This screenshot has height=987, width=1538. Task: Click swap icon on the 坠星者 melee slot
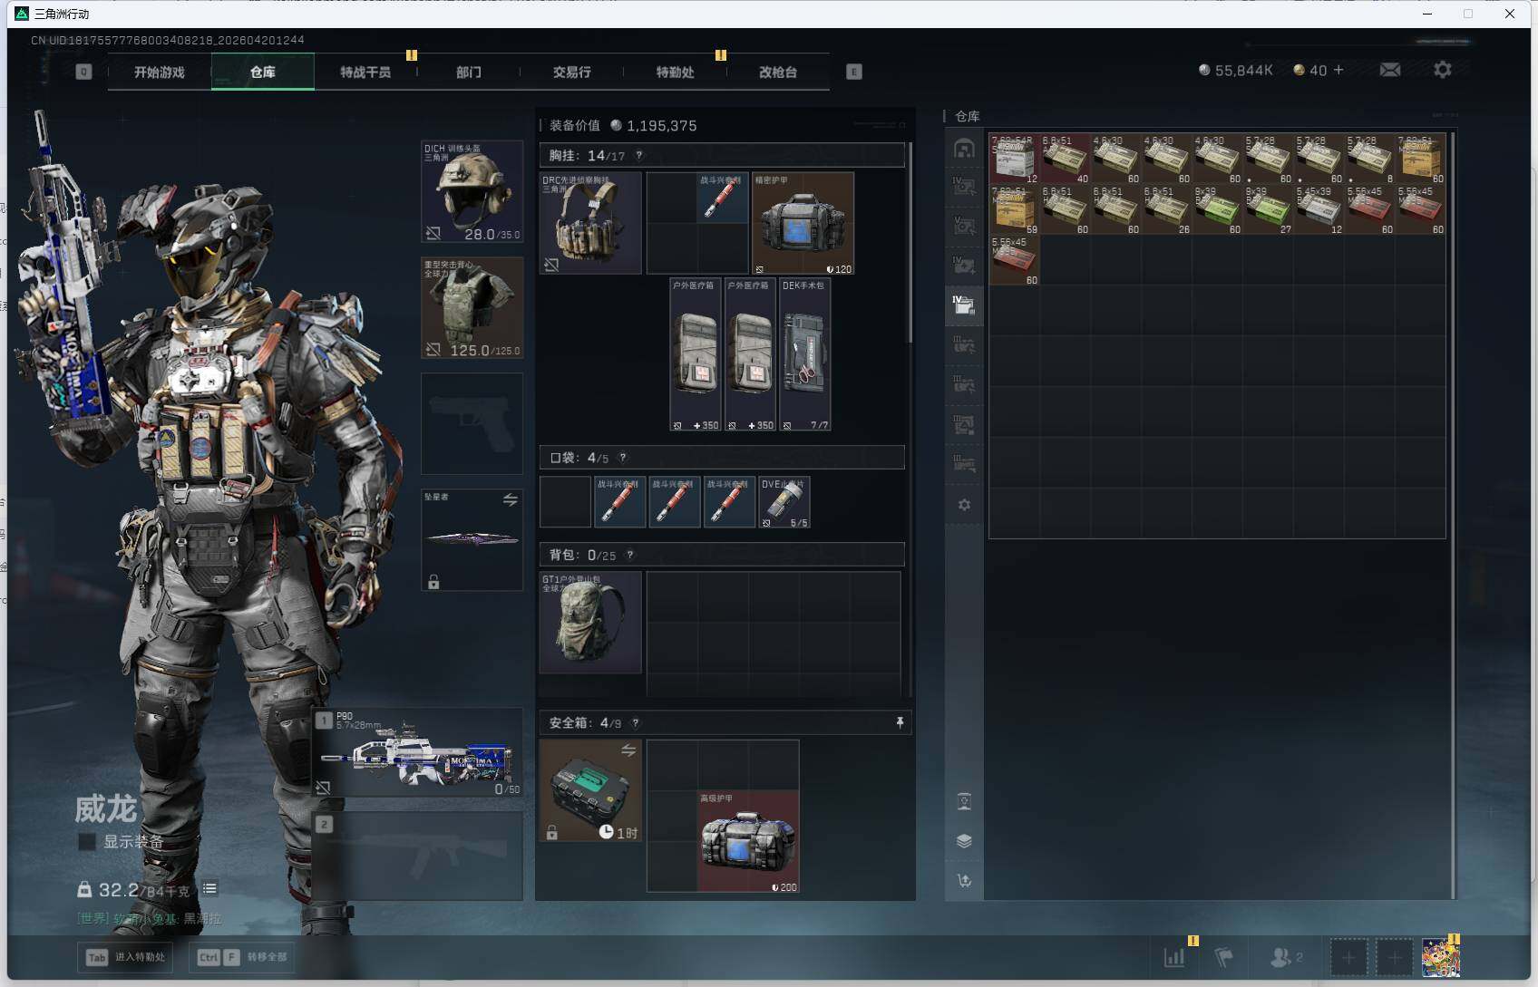pyautogui.click(x=511, y=499)
